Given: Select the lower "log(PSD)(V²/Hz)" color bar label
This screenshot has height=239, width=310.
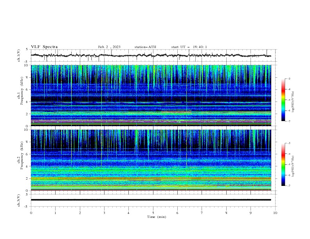Looking at the screenshot, I should pyautogui.click(x=293, y=166).
